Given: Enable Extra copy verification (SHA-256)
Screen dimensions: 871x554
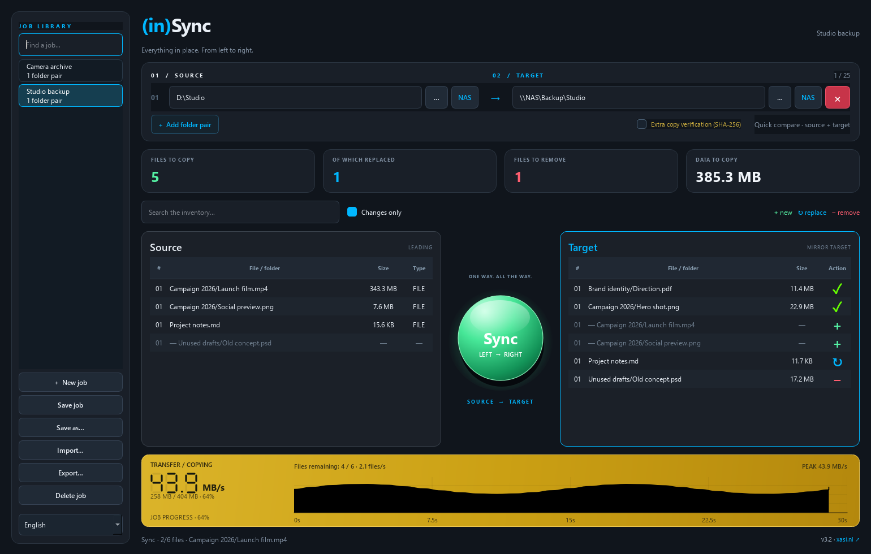Looking at the screenshot, I should [x=641, y=124].
